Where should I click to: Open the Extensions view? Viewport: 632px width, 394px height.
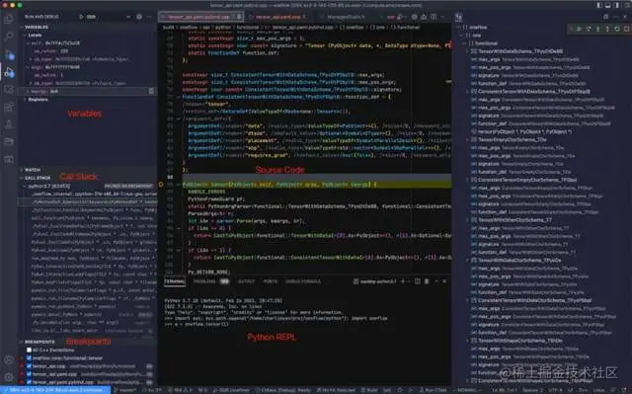tap(9, 108)
